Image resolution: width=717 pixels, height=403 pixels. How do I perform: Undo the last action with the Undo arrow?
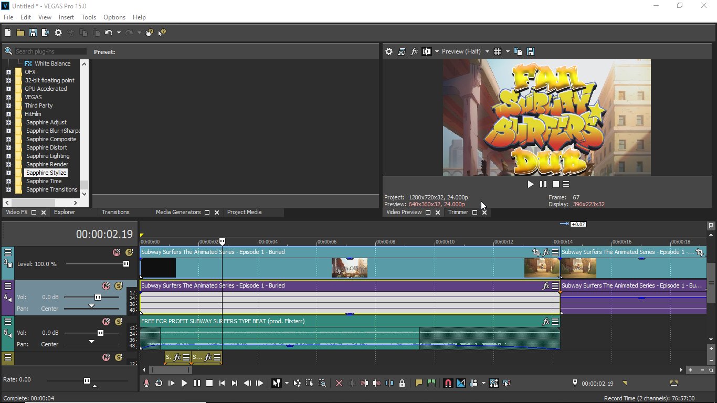point(108,33)
